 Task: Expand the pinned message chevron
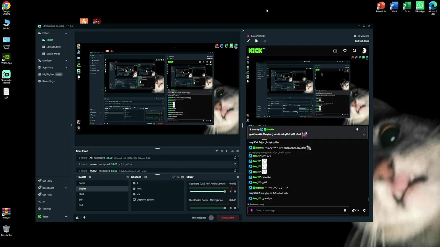(x=364, y=135)
